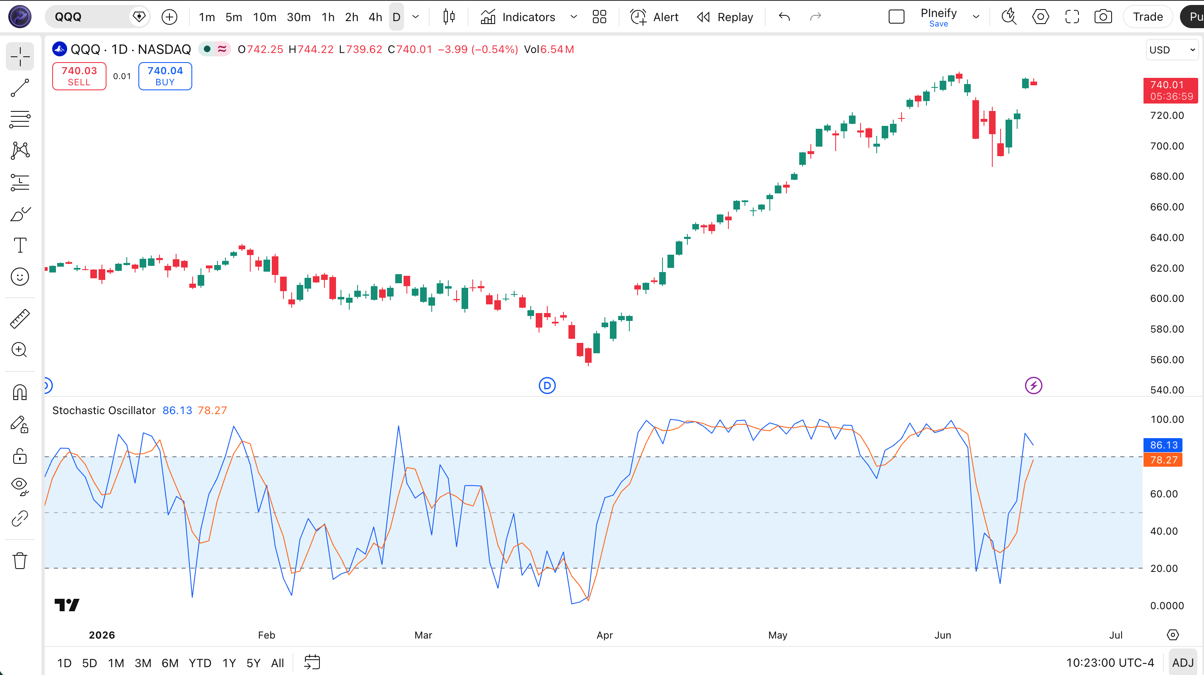Open the Fibonacci retracement tools
1204x675 pixels.
[19, 119]
